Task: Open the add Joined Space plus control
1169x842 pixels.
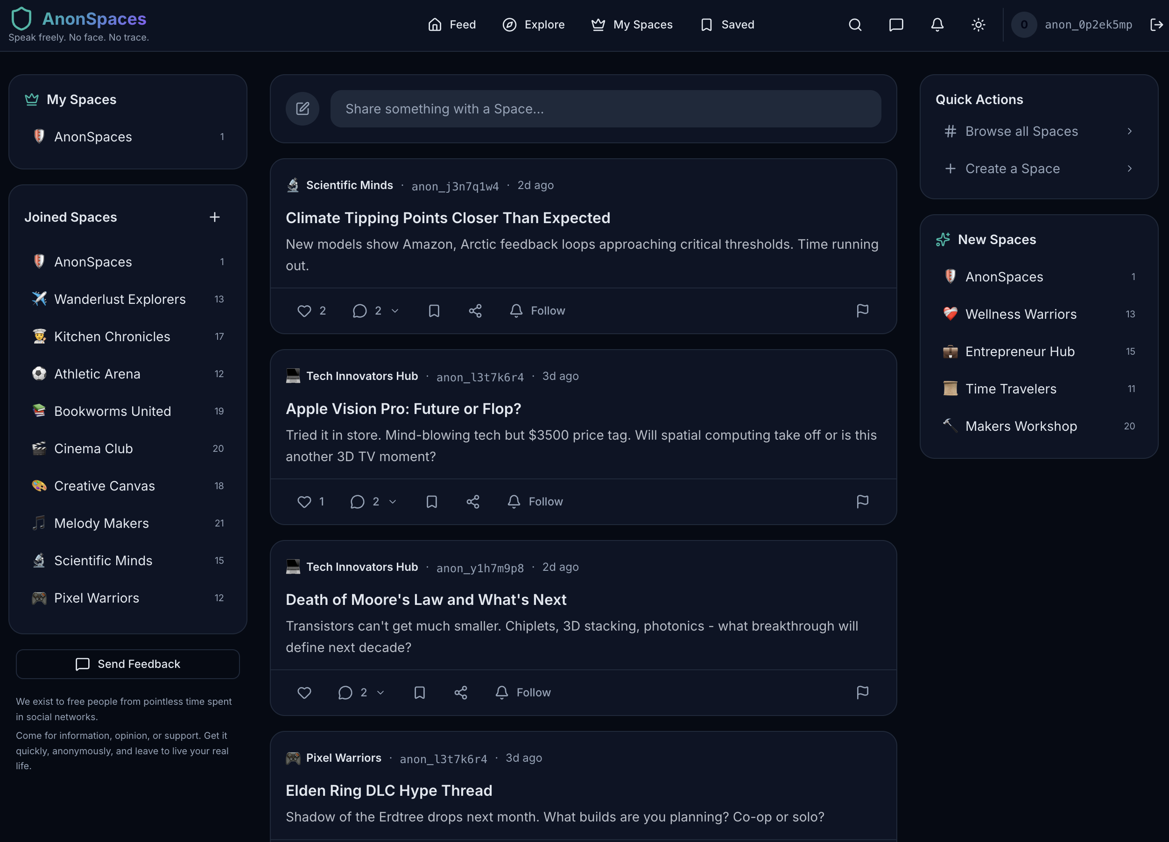Action: 214,217
